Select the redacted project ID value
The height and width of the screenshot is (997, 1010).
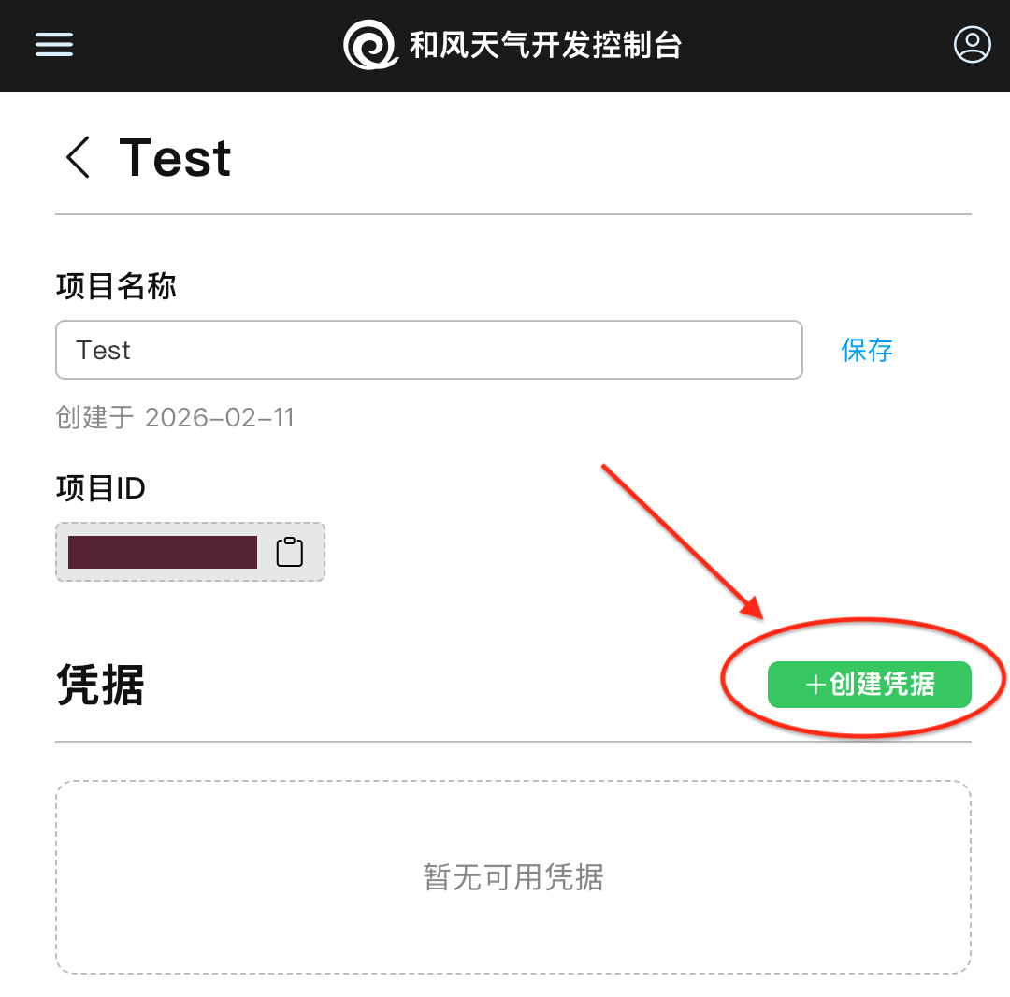[x=163, y=552]
